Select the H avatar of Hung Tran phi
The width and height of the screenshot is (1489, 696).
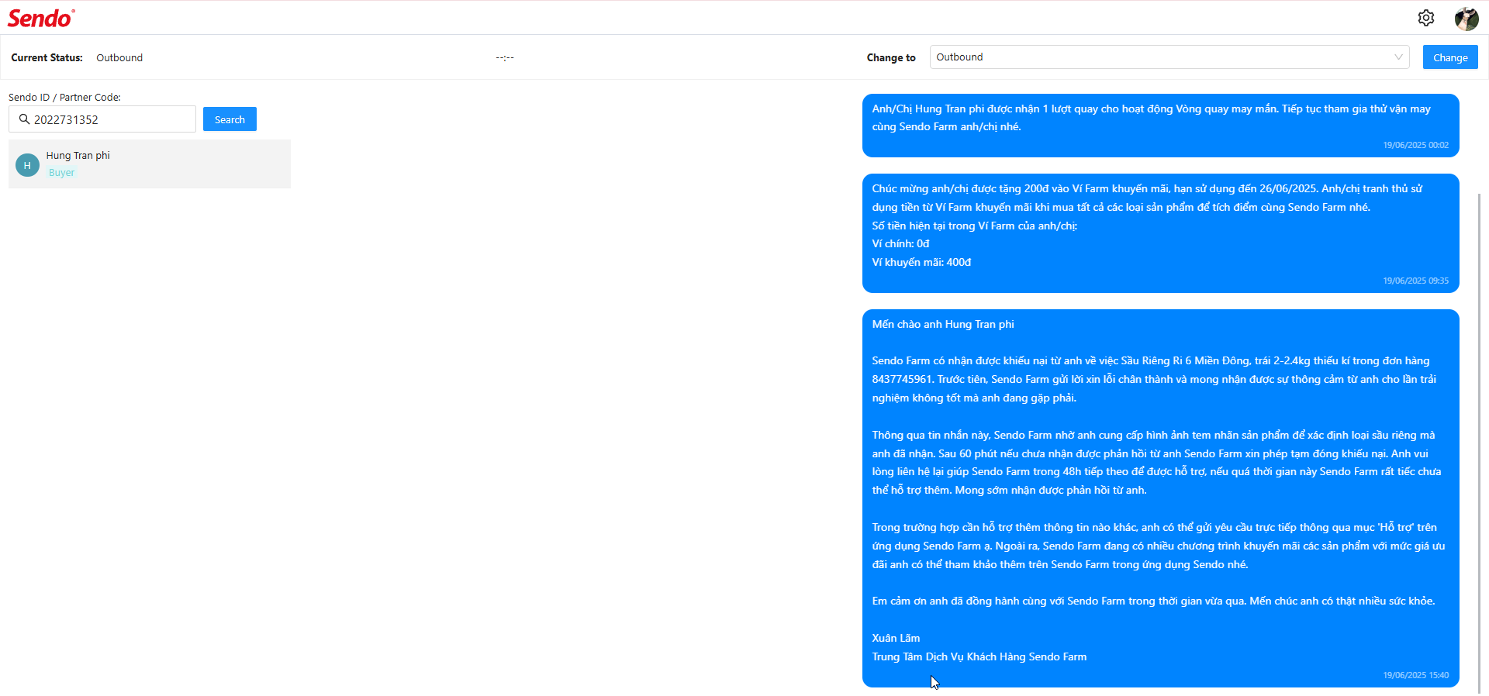(27, 165)
